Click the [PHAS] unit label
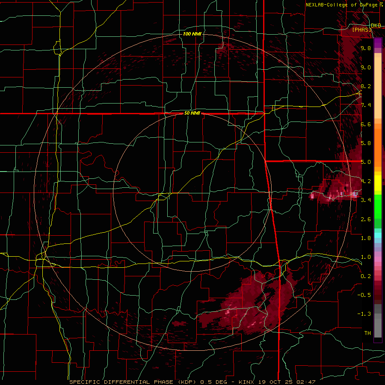The height and width of the screenshot is (385, 385). click(x=362, y=30)
